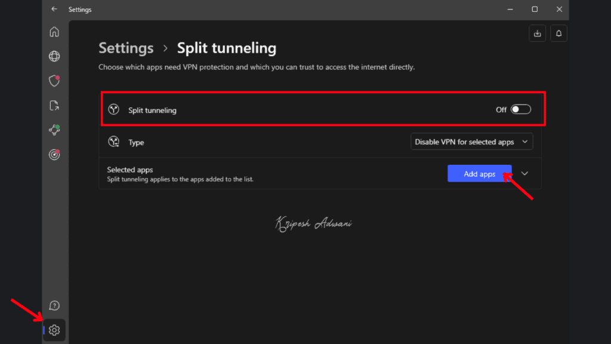Navigate back using the arrow icon
The width and height of the screenshot is (611, 344).
(54, 10)
